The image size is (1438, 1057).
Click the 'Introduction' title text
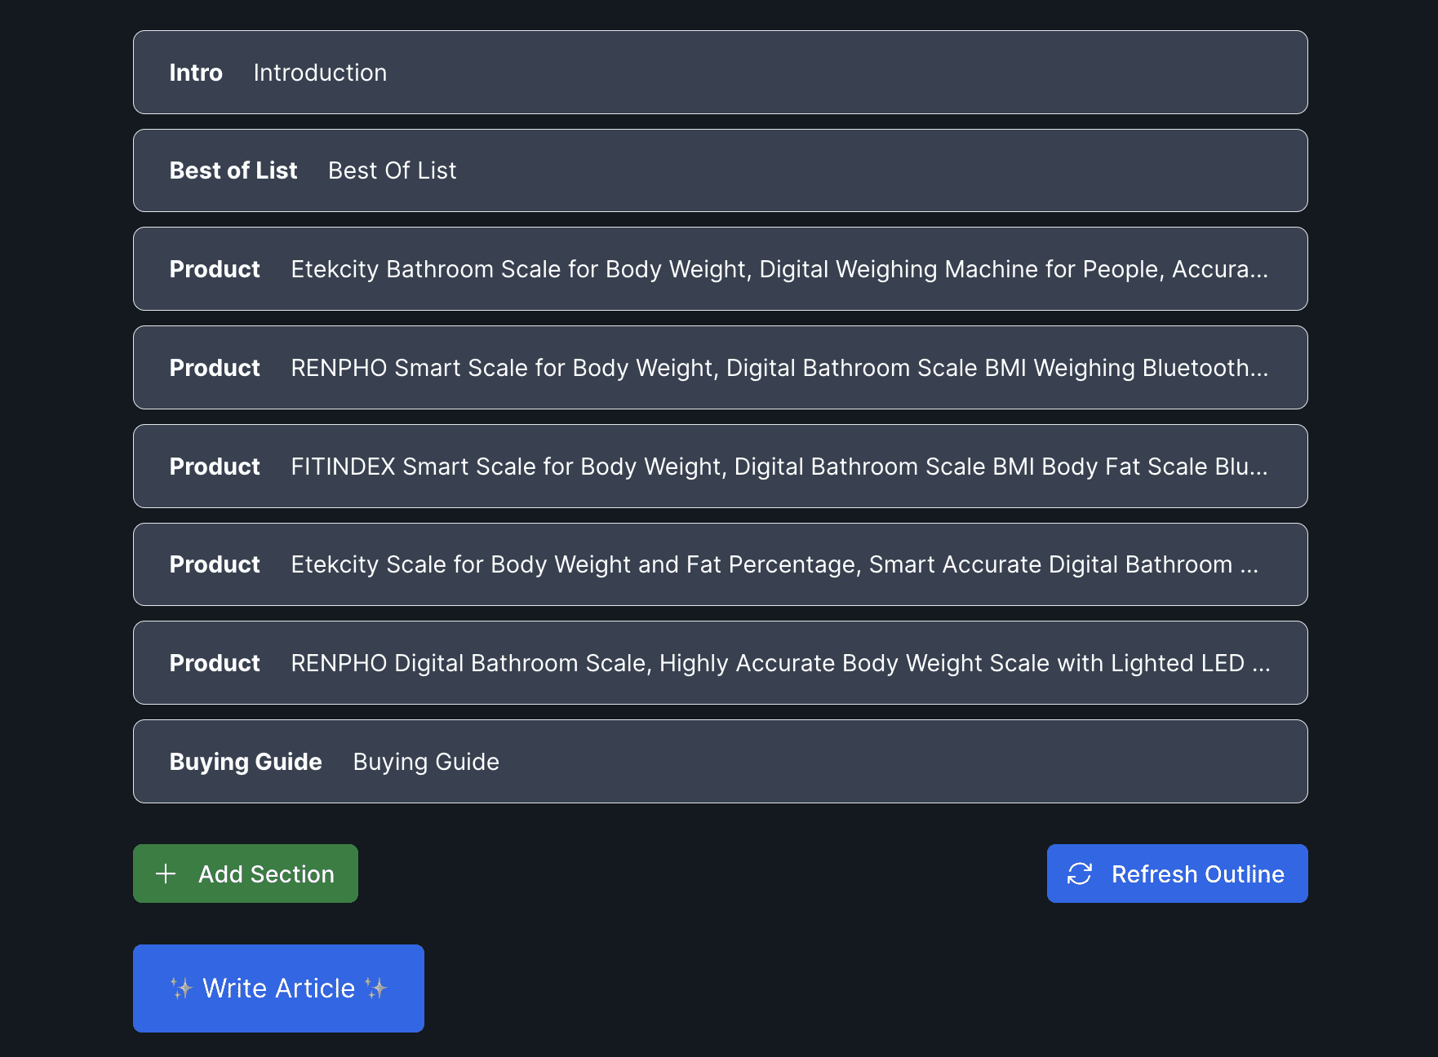(x=320, y=73)
